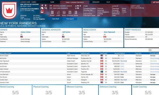This screenshot has width=159, height=95.
Task: Switch to next team arrow beside New York Rangers
Action: (x=51, y=8)
